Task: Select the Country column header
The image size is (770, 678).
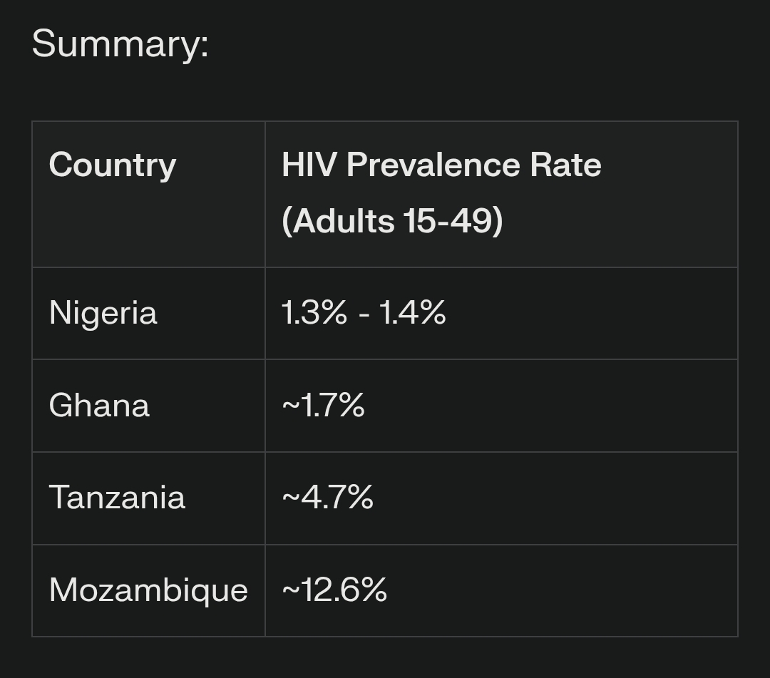Action: 113,165
